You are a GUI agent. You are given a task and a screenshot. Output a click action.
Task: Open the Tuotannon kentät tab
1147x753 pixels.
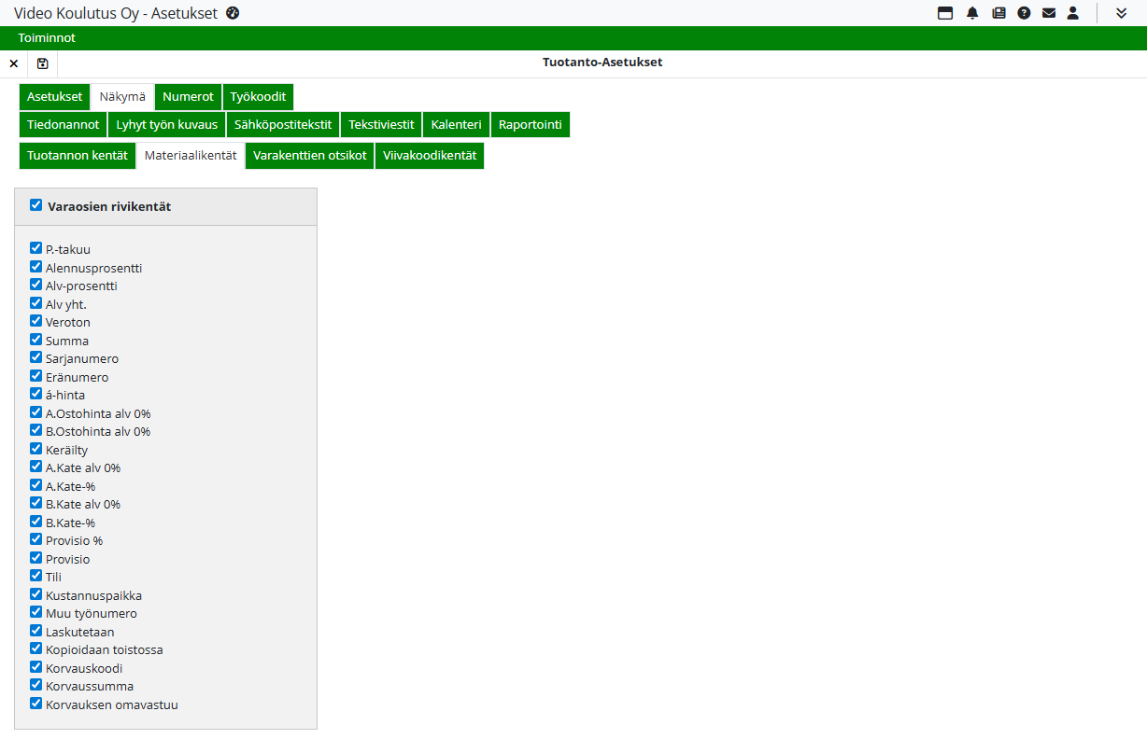click(x=78, y=156)
